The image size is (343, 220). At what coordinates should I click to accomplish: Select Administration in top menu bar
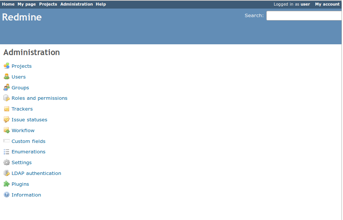76,4
